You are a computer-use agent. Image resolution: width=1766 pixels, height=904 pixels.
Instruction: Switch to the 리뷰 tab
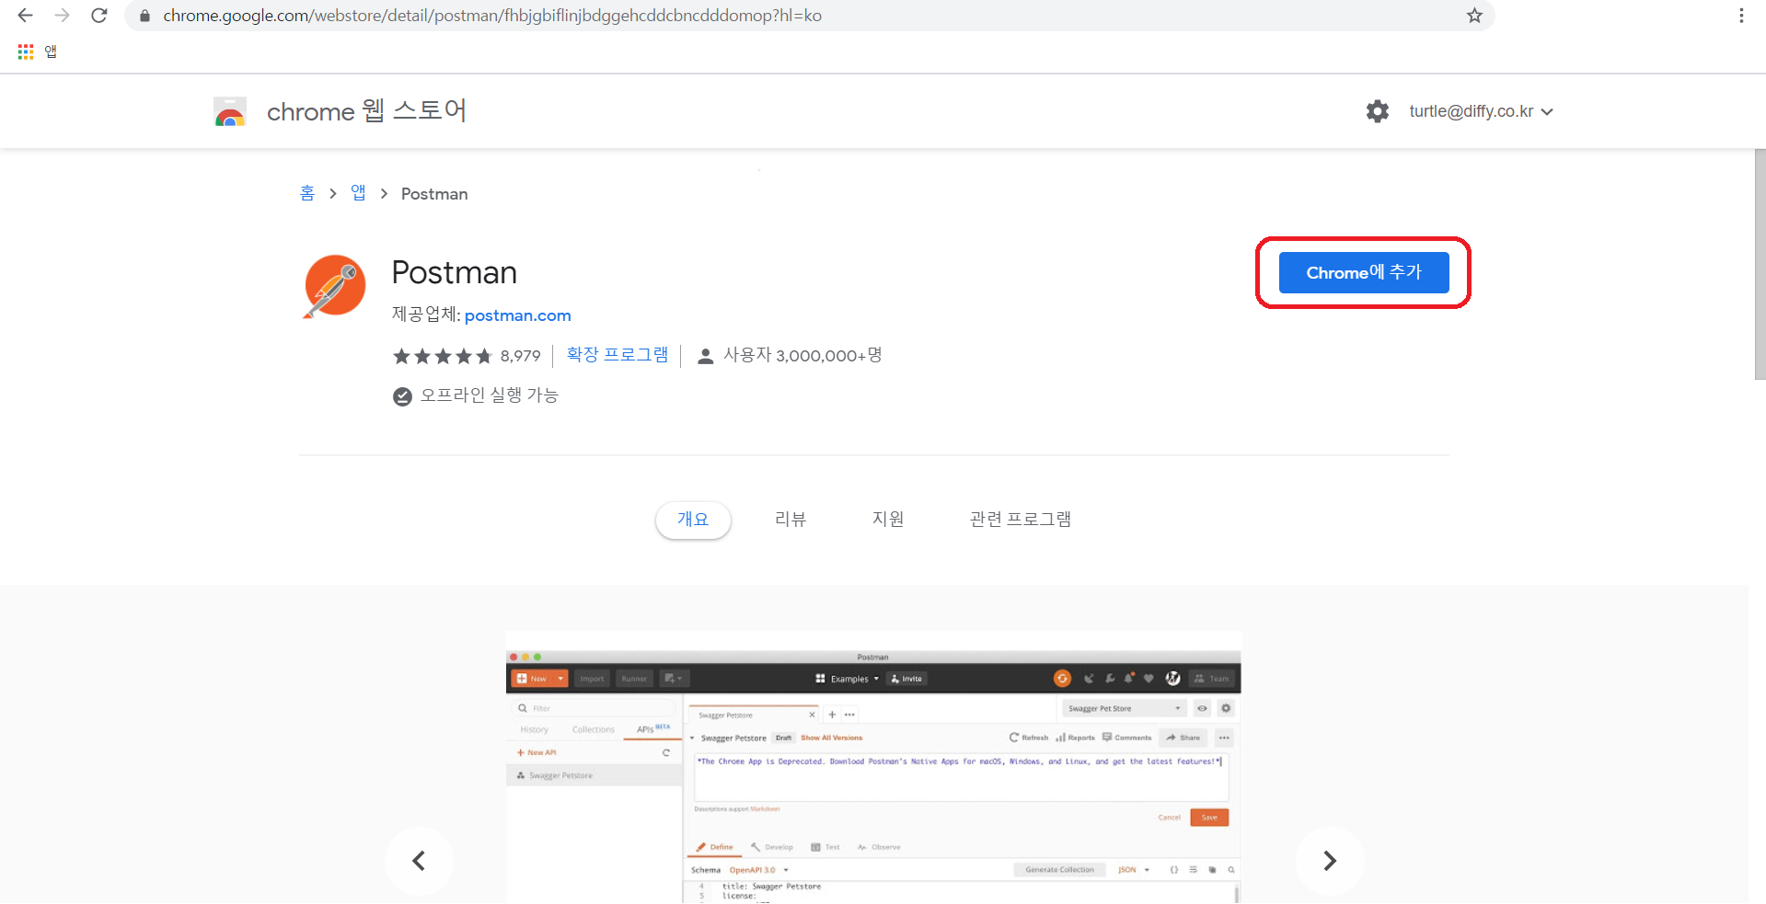pyautogui.click(x=791, y=520)
